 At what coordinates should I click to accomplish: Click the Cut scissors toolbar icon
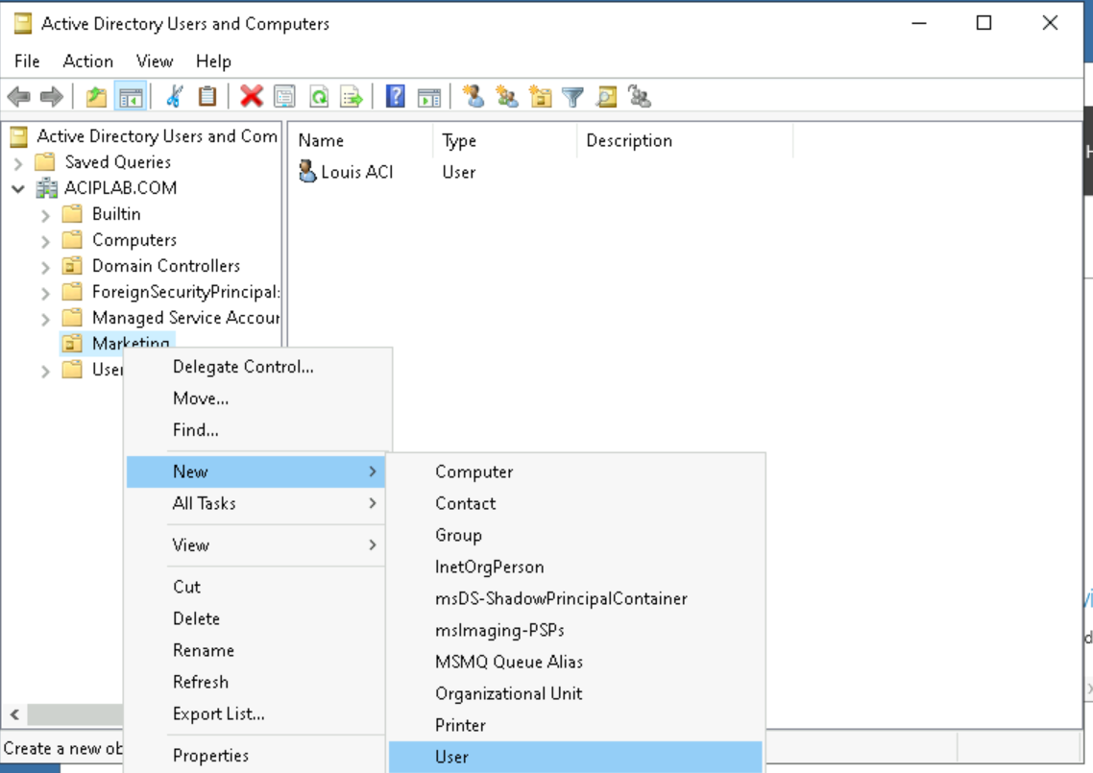point(174,96)
